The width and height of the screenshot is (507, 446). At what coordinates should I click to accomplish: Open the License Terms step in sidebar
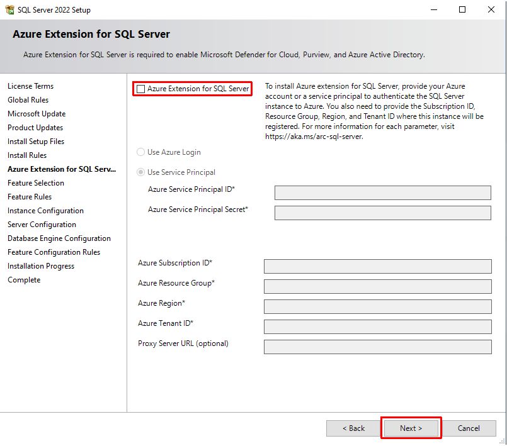point(30,86)
